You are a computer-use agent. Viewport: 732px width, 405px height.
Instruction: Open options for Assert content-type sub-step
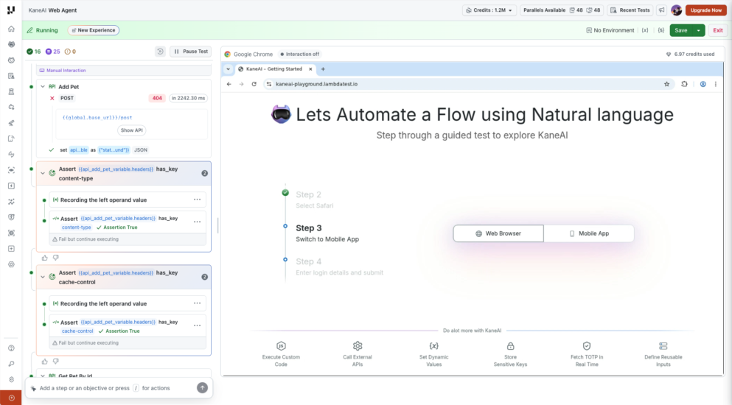[198, 222]
